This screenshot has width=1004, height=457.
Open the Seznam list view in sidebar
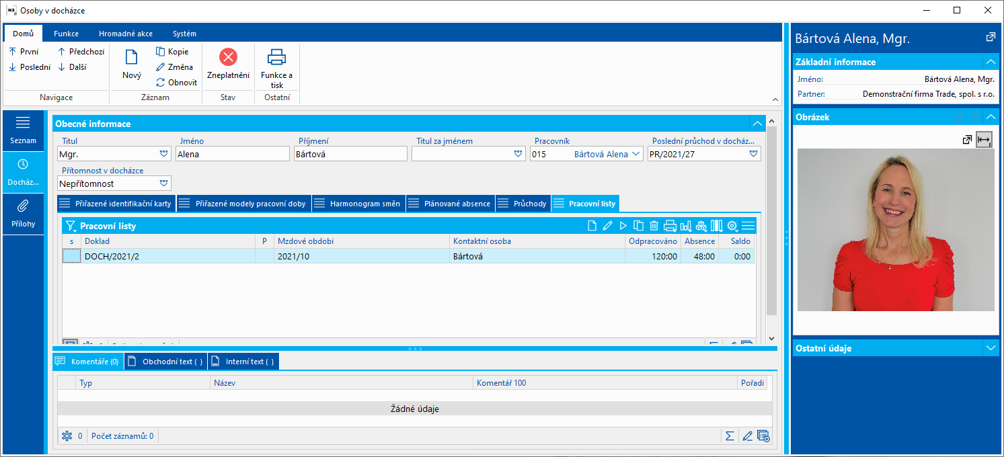point(23,130)
